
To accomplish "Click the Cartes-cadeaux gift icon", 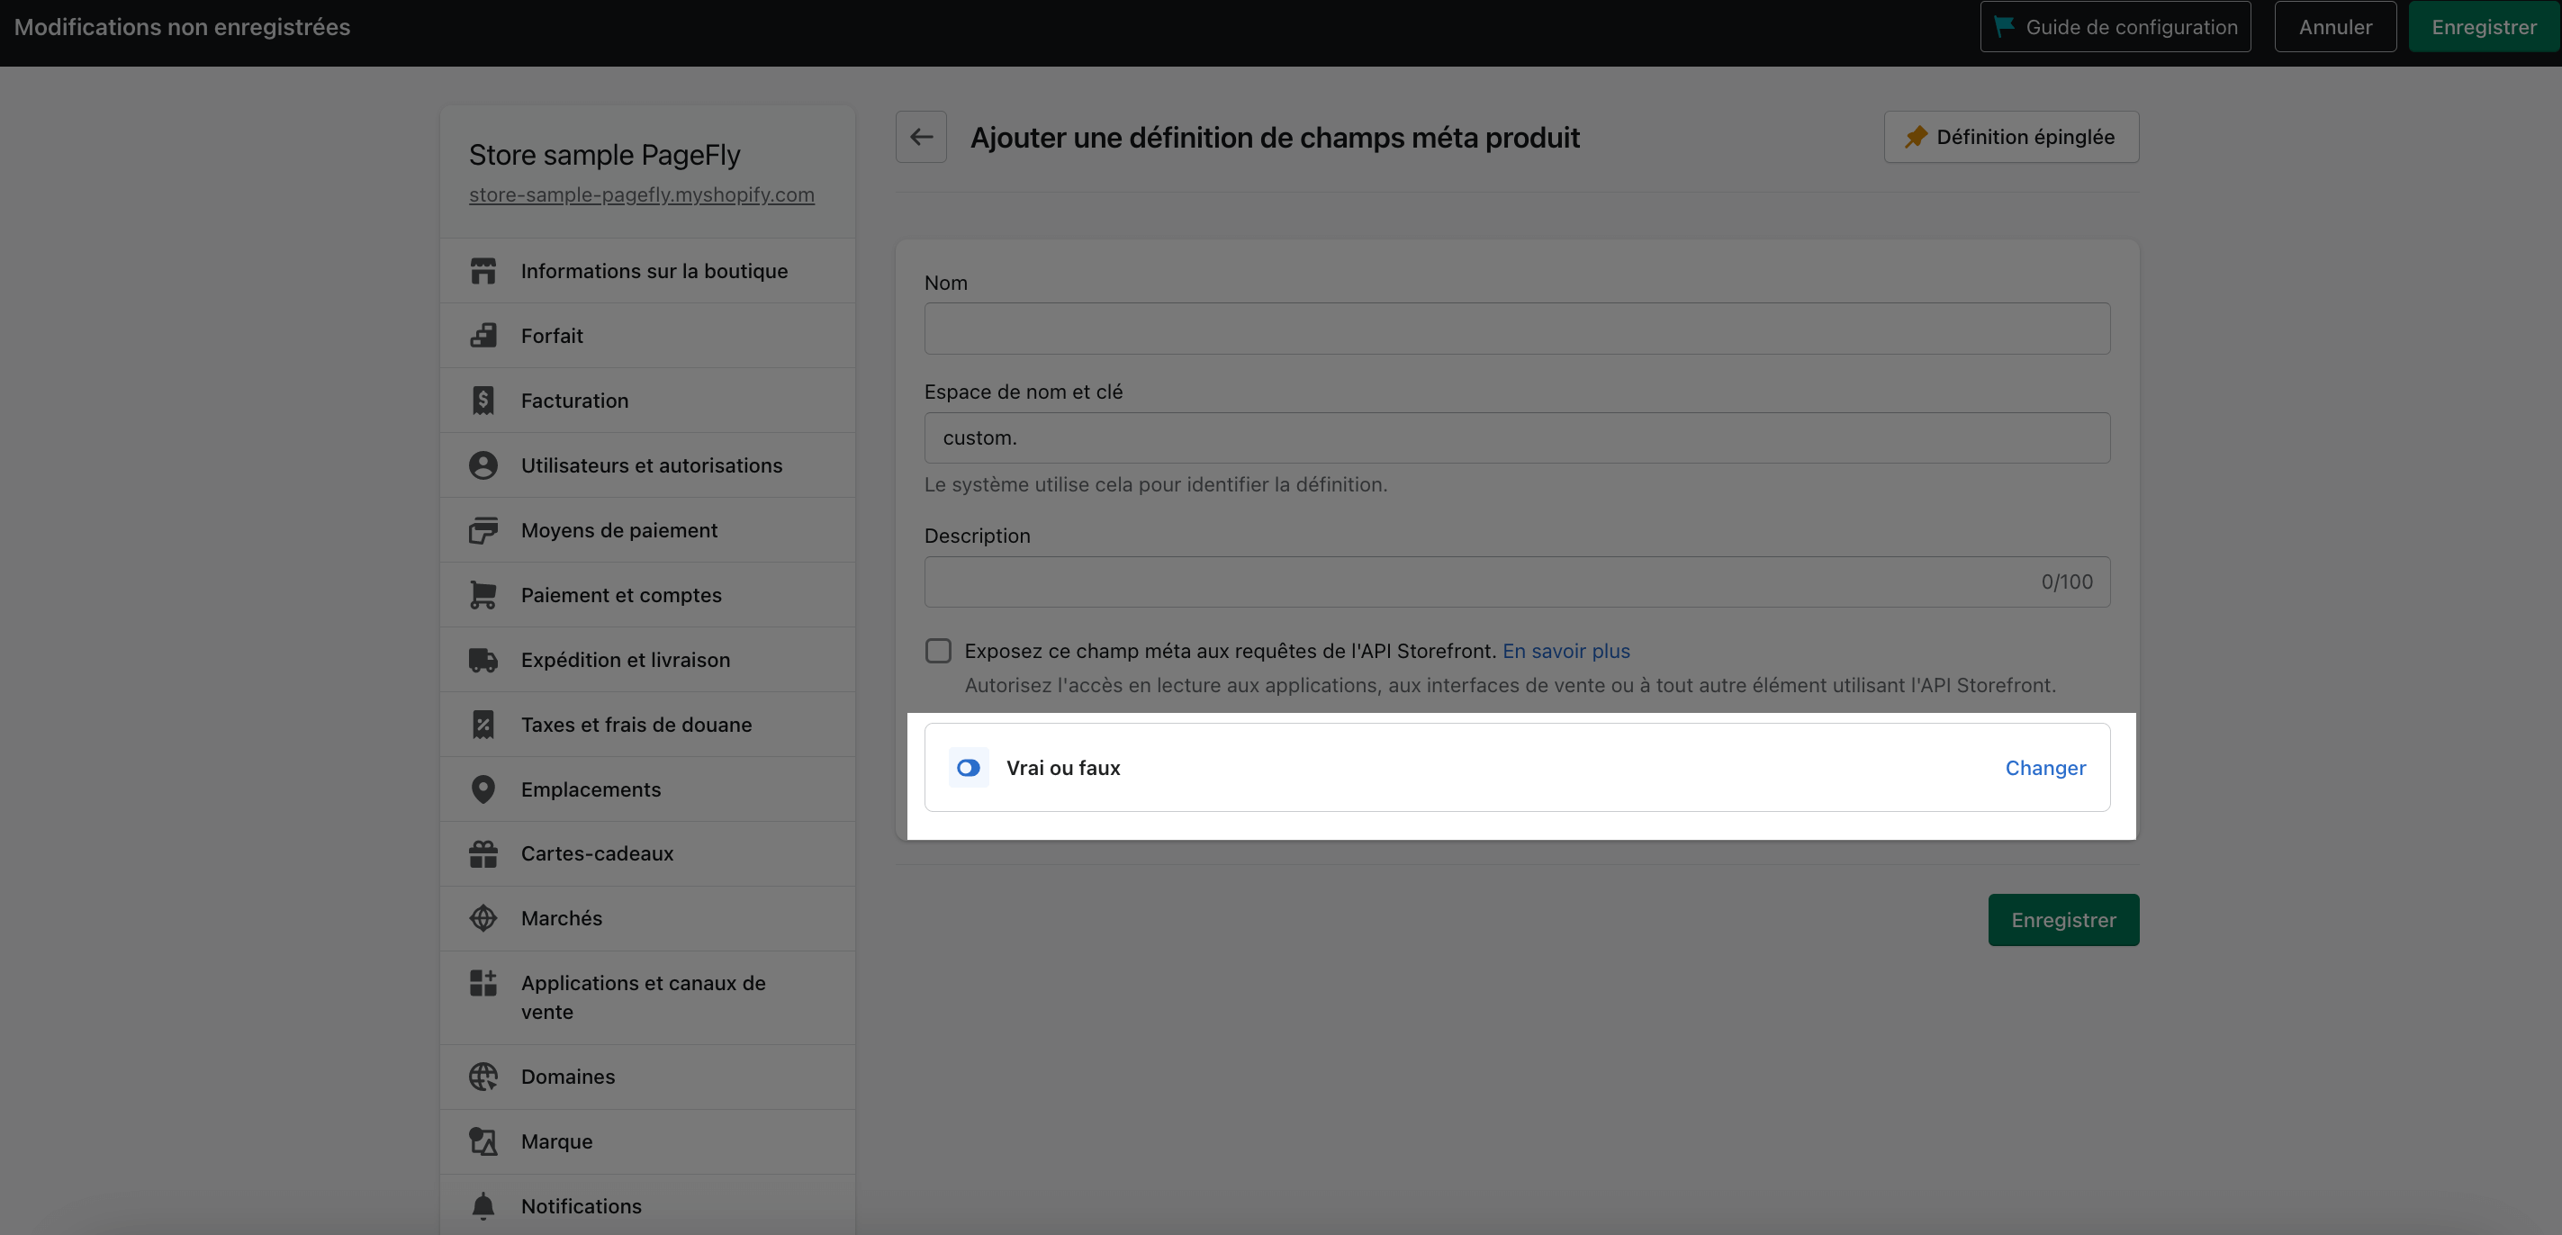I will tap(483, 853).
